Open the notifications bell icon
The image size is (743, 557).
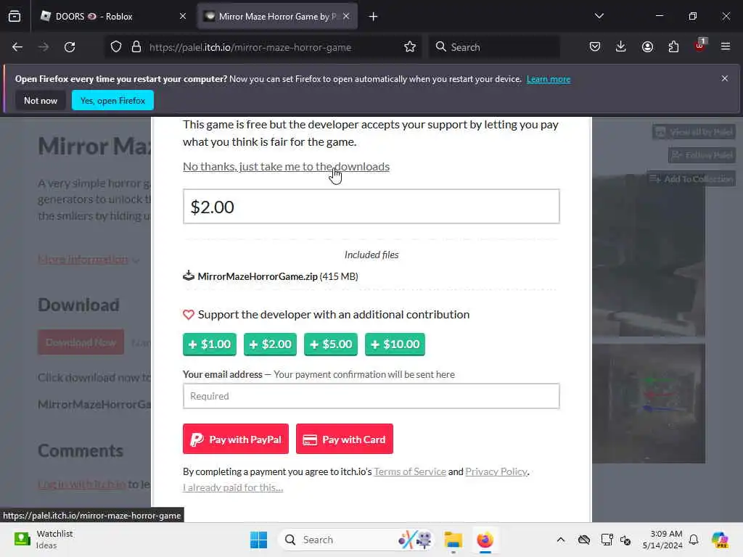coord(694,540)
